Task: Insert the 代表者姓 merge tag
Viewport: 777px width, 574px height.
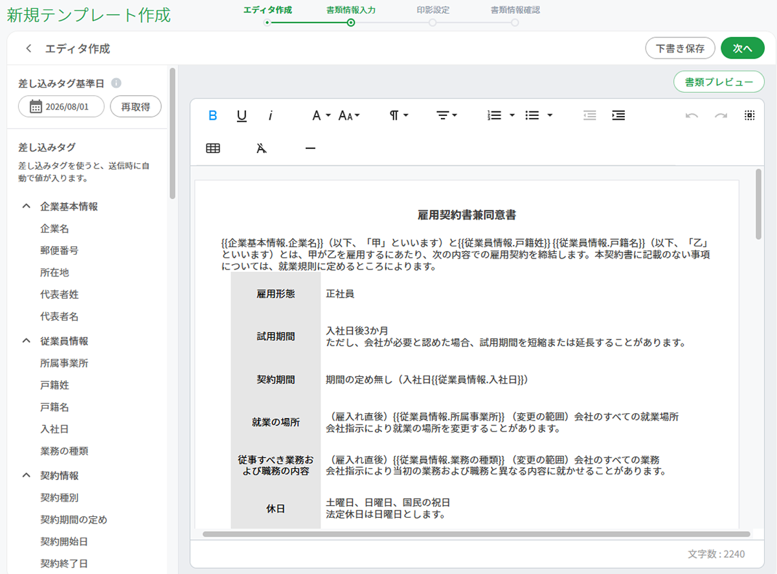Action: (59, 294)
